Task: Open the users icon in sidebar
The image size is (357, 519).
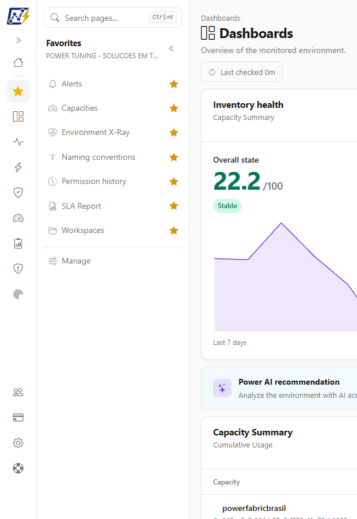Action: click(18, 392)
